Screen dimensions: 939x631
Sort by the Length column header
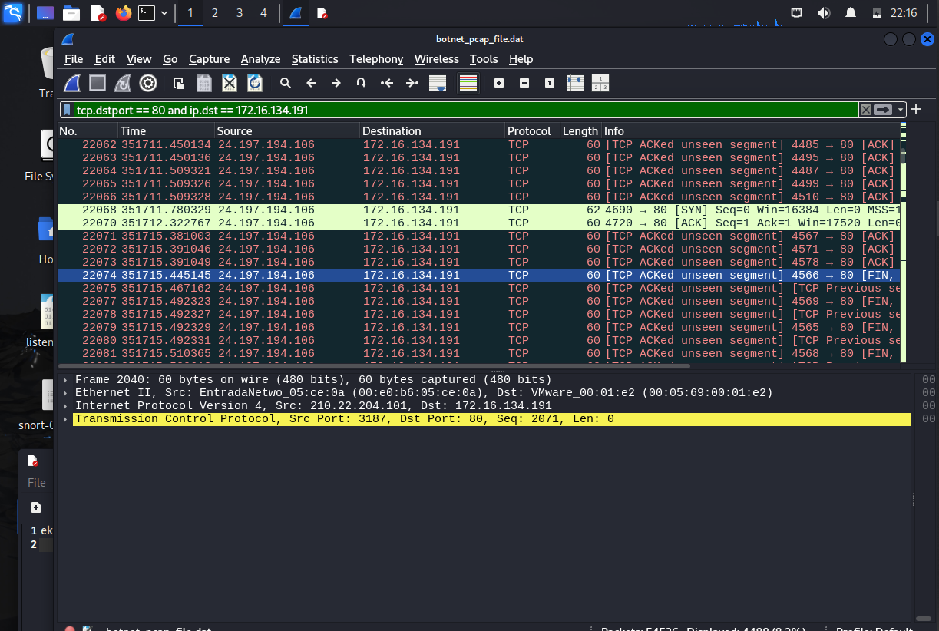[x=580, y=131]
